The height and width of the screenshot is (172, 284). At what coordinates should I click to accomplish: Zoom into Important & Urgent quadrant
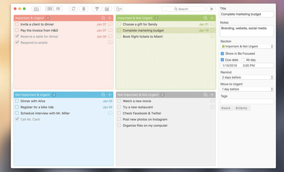click(103, 18)
